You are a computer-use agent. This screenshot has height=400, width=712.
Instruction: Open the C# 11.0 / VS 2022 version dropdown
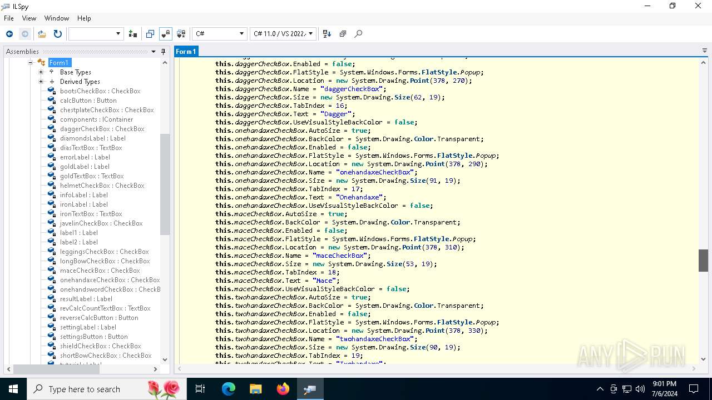283,34
